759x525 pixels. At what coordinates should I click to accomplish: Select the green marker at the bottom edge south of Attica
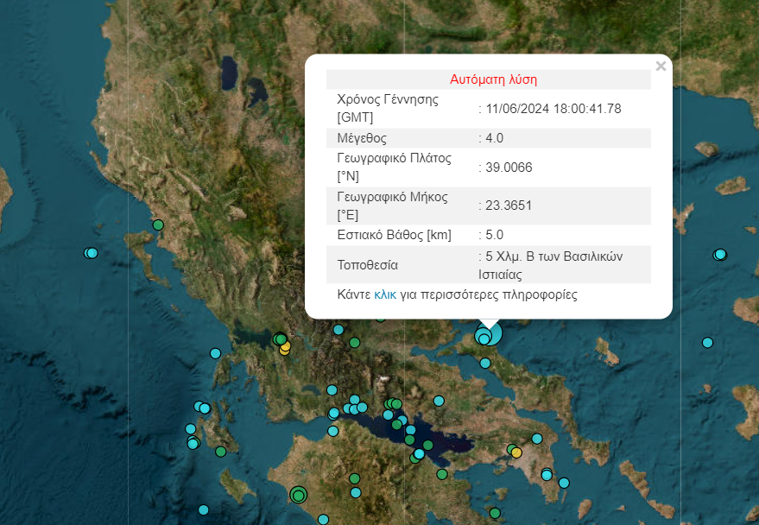pyautogui.click(x=494, y=513)
